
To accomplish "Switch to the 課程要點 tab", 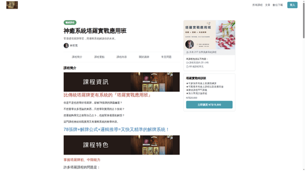I will click(x=100, y=57).
